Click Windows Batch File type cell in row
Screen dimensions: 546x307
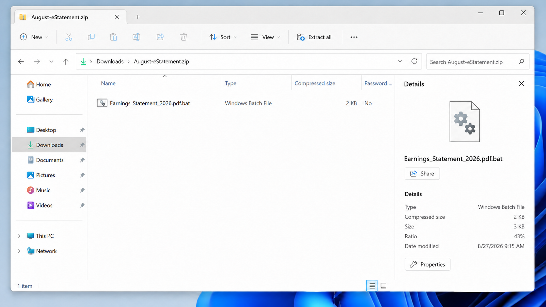[x=248, y=103]
